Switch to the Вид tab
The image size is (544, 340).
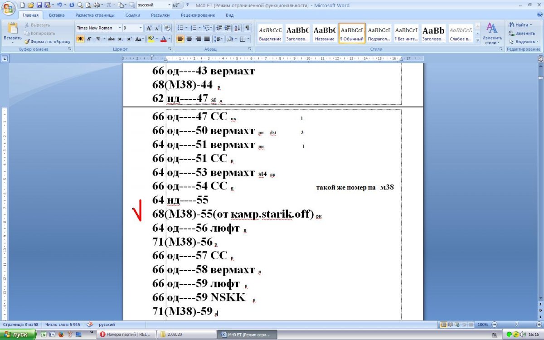(x=230, y=15)
